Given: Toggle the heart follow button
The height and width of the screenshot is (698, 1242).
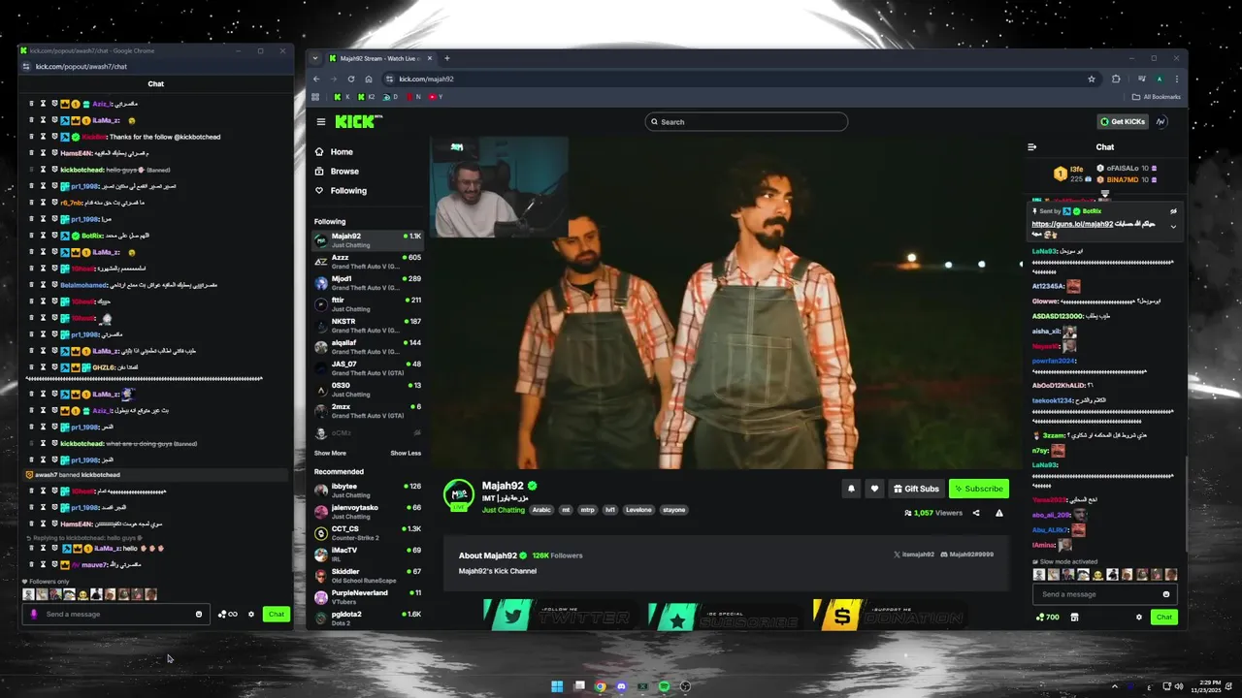Looking at the screenshot, I should click(x=874, y=489).
